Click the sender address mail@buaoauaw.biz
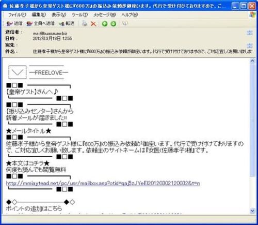This screenshot has width=258, height=225. point(50,33)
